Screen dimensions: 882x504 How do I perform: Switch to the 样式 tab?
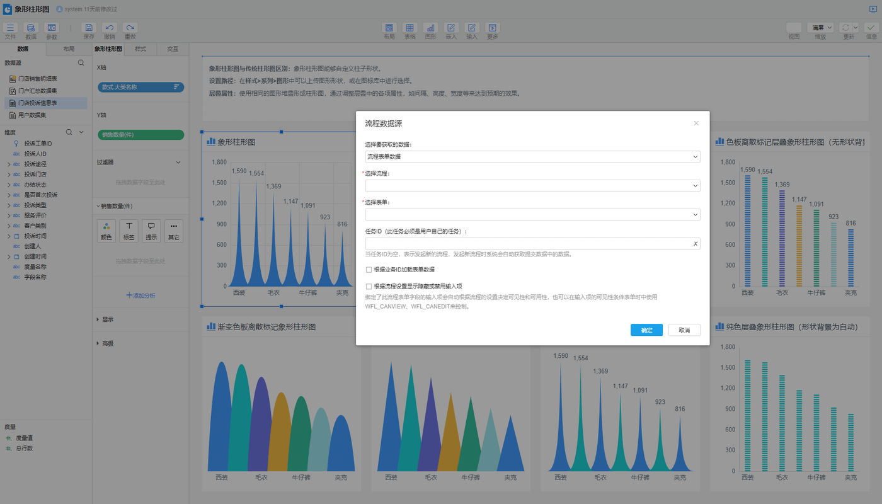coord(140,49)
